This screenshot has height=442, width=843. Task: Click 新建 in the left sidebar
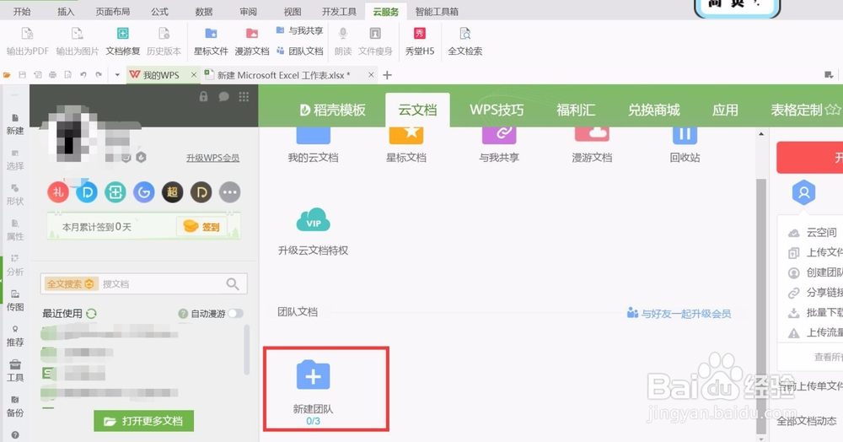tap(15, 124)
